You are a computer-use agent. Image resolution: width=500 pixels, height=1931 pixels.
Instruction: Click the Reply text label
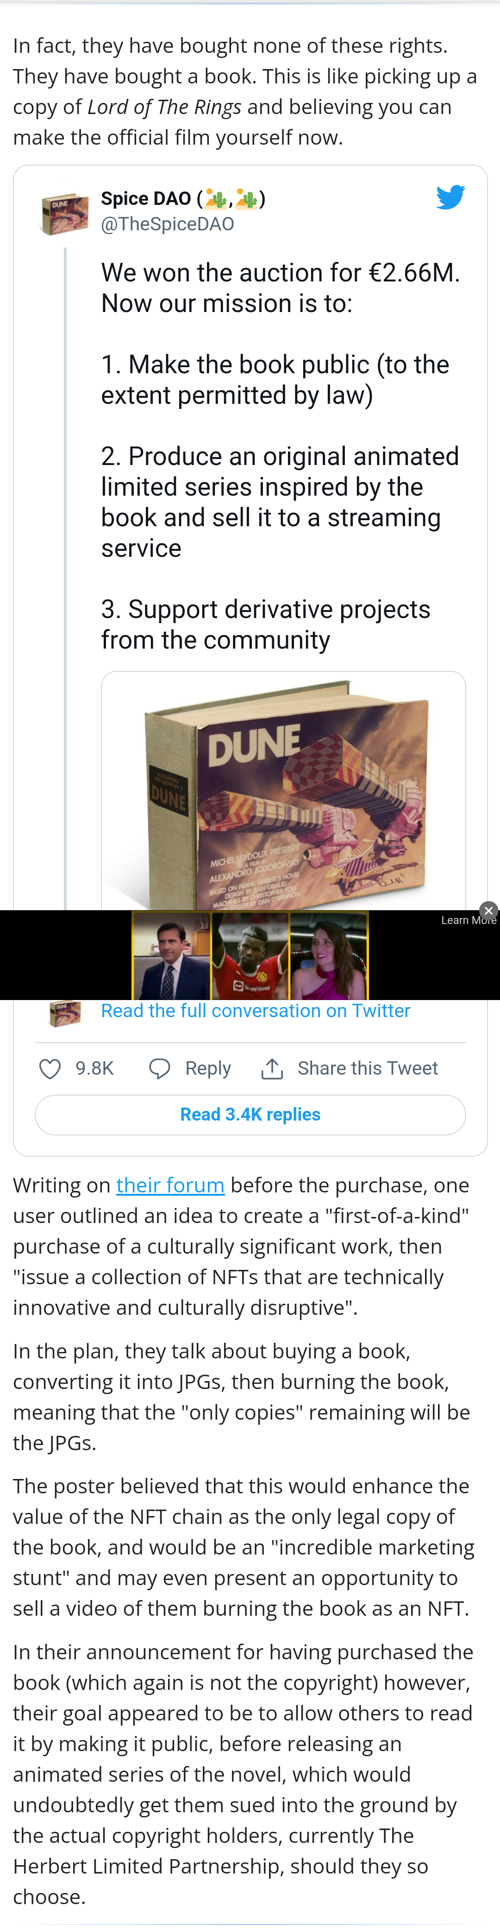208,1068
